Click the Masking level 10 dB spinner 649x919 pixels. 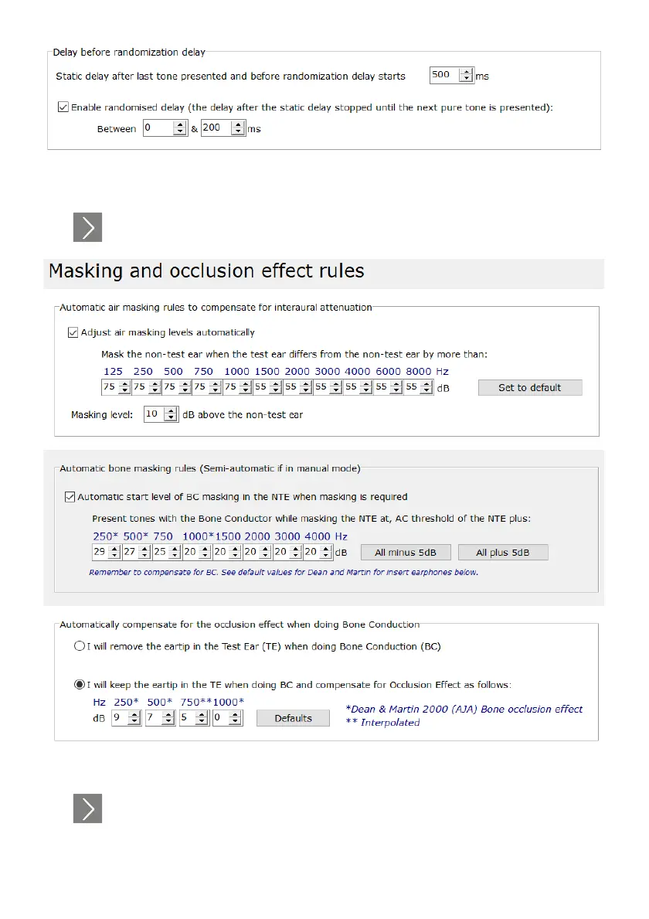[172, 414]
